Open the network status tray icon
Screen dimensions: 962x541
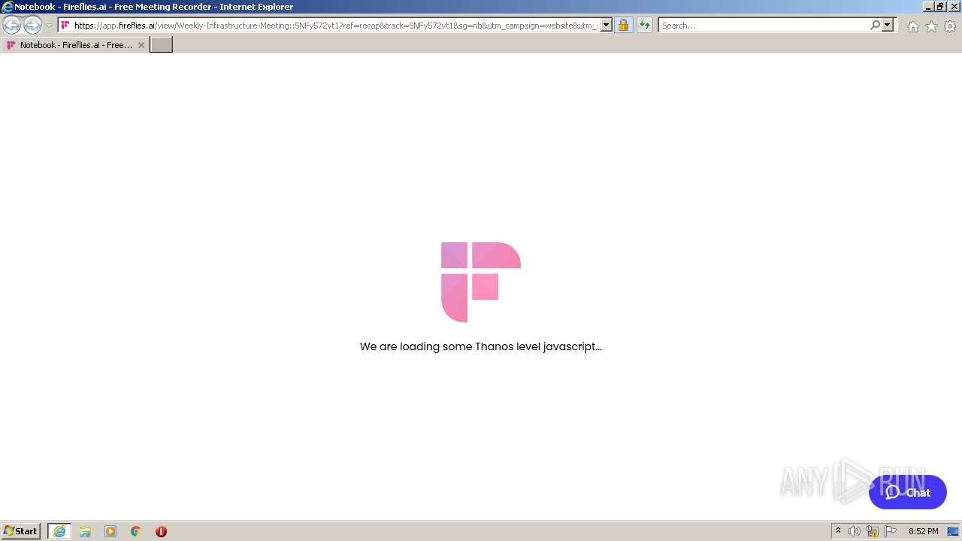[x=873, y=531]
